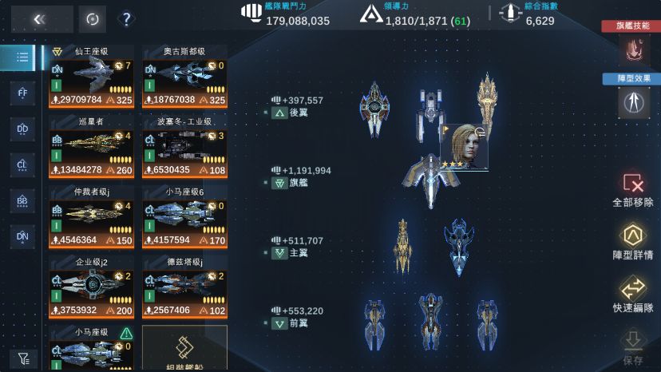Click 全部移除 remove all icon
This screenshot has height=372, width=661.
(633, 190)
